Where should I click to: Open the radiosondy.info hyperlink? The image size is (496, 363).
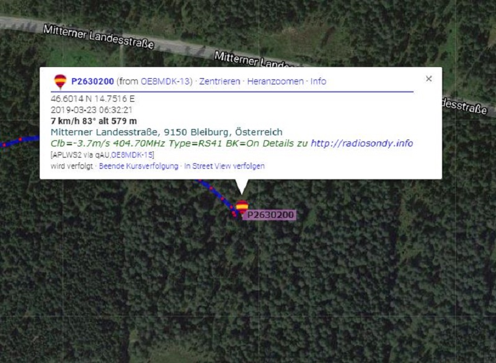(x=362, y=143)
